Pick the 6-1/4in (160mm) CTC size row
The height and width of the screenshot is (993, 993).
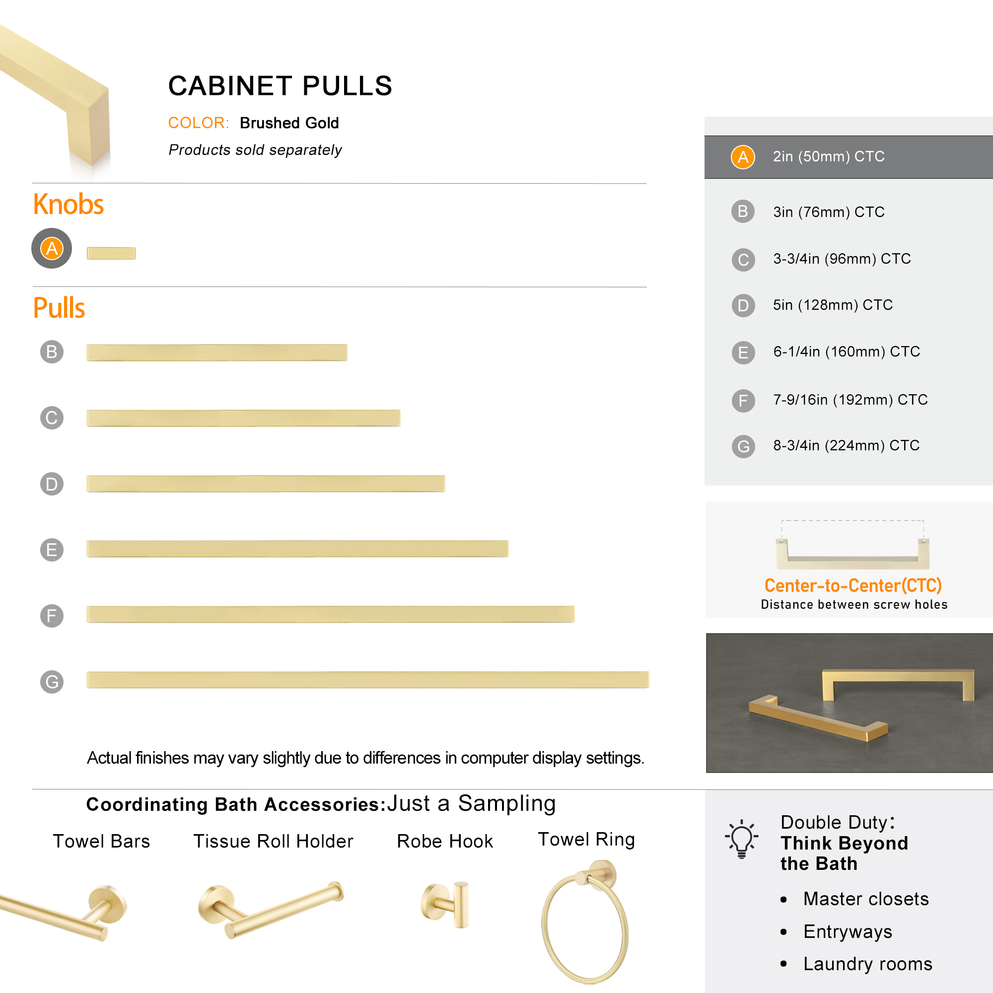849,352
